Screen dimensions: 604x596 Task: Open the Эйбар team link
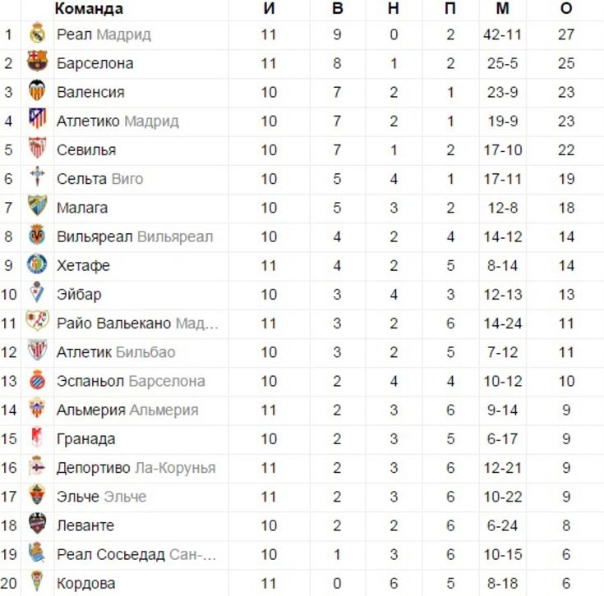[x=79, y=295]
